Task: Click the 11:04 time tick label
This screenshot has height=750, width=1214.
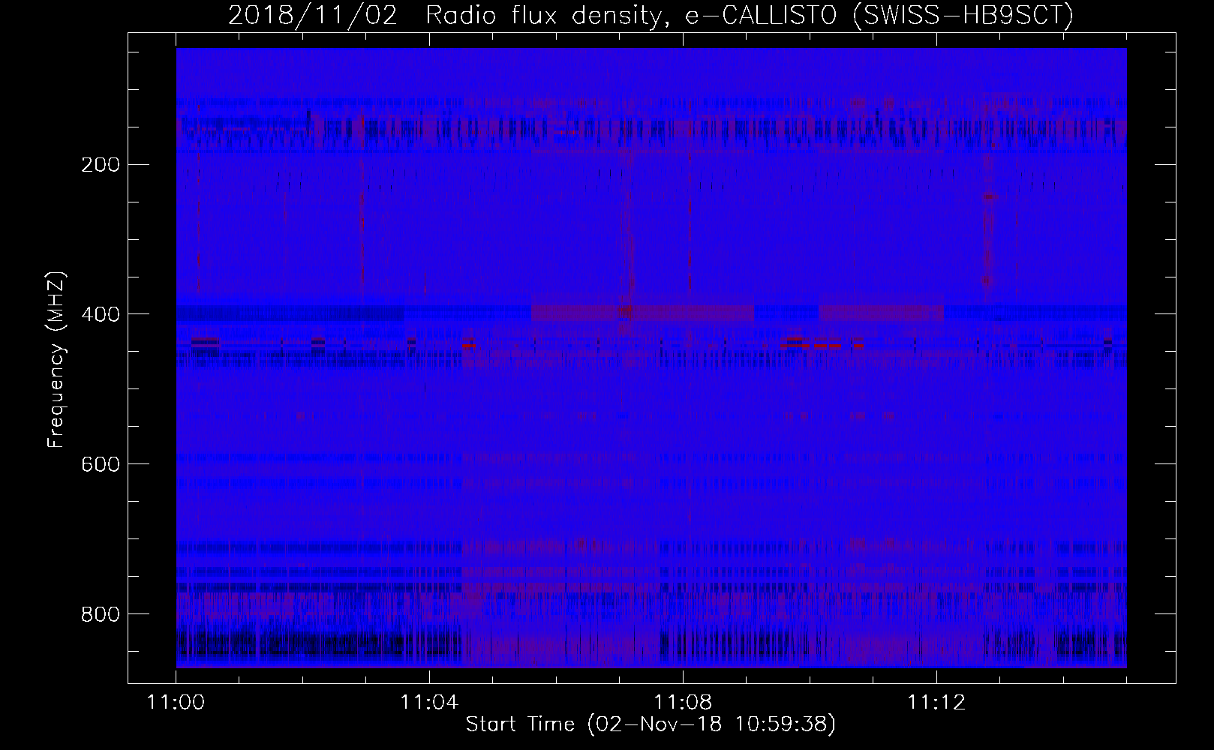Action: [x=429, y=703]
